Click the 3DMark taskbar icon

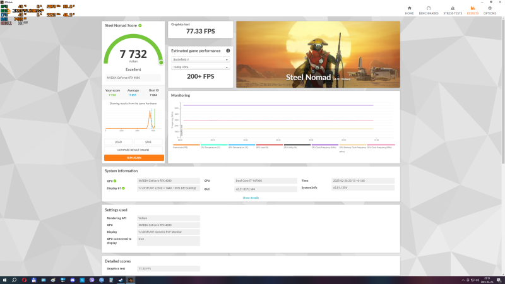click(x=131, y=280)
